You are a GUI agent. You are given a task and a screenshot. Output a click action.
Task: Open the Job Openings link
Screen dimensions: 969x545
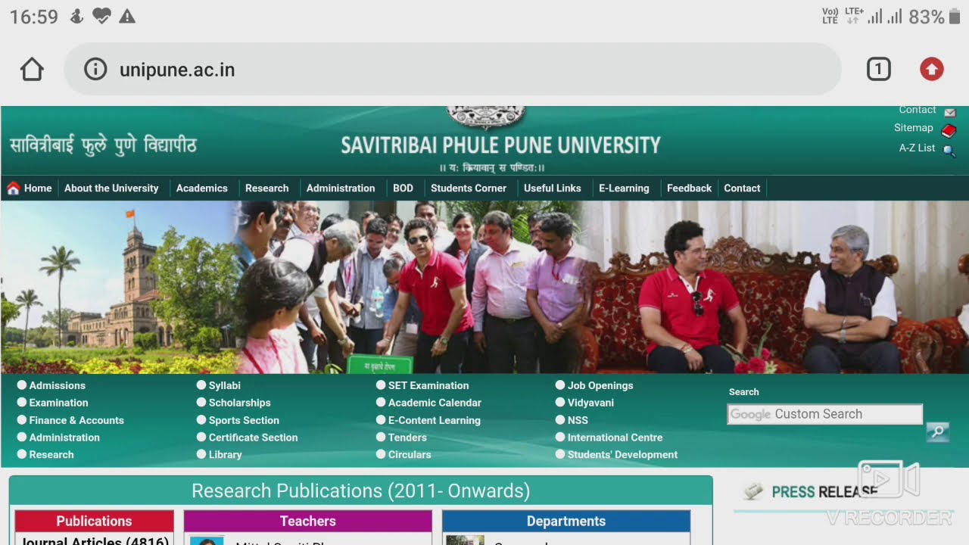click(x=600, y=385)
